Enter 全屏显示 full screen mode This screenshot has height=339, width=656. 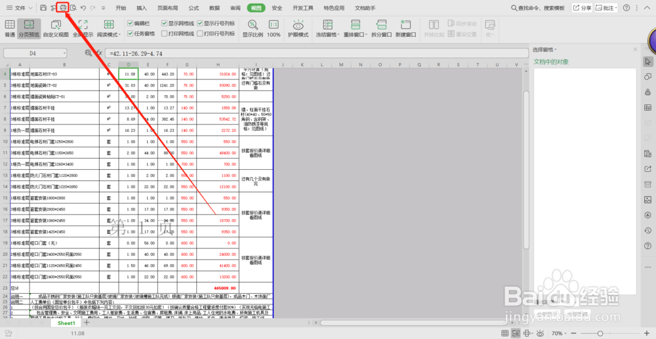pyautogui.click(x=83, y=29)
